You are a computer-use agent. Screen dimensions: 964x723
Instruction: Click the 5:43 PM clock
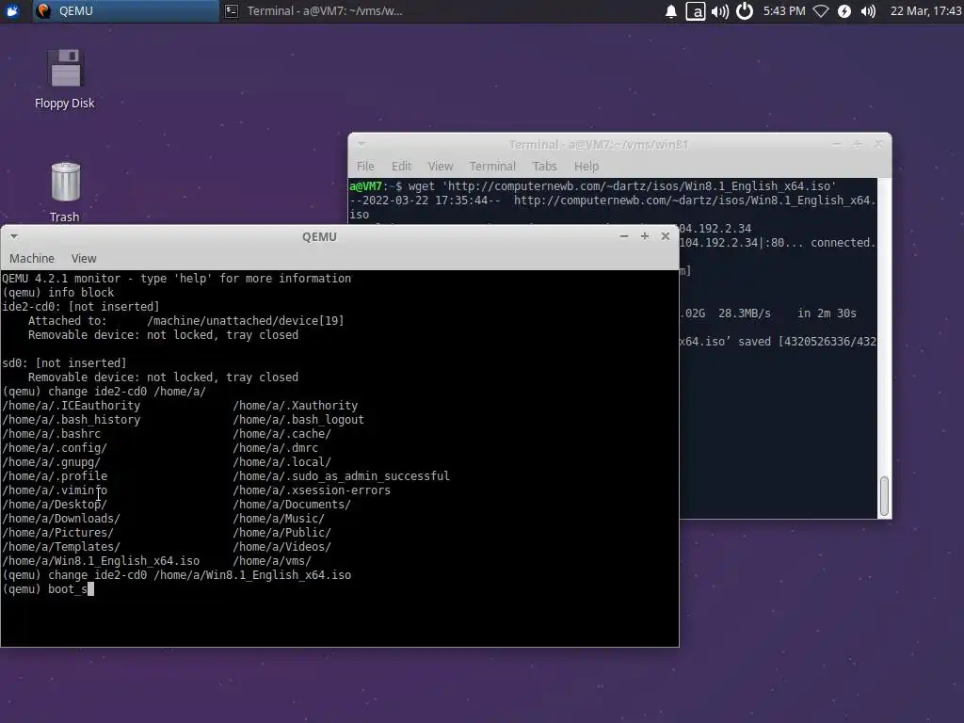tap(784, 11)
